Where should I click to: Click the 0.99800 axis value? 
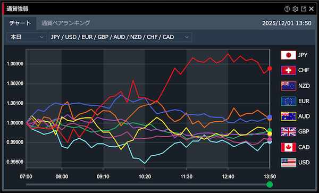coord(15,162)
